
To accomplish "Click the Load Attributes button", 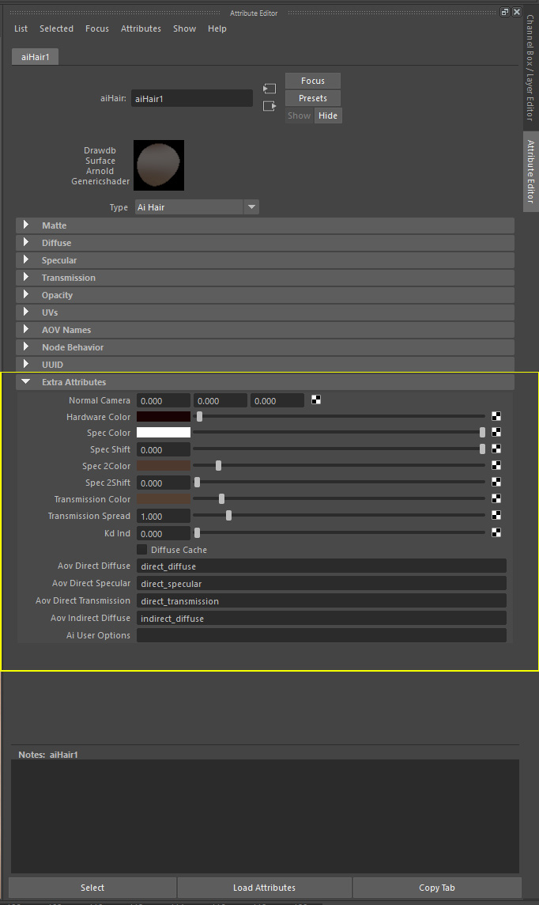I will pos(264,888).
